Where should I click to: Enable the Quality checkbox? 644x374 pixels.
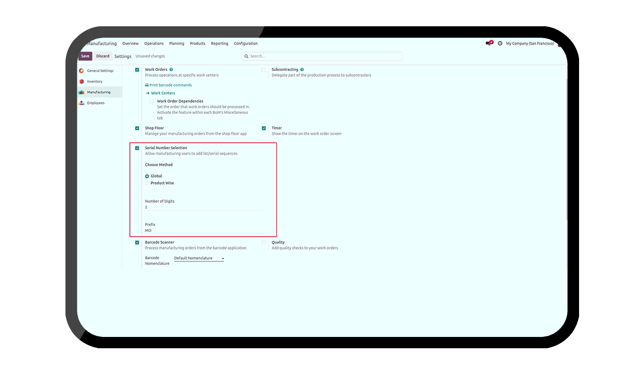264,243
